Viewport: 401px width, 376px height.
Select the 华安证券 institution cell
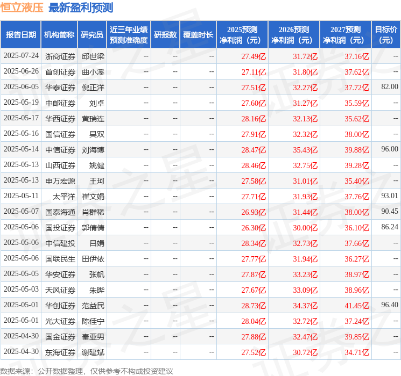tap(60, 274)
